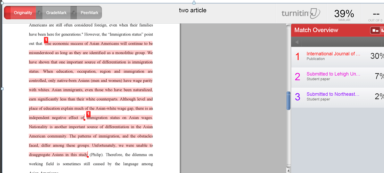The width and height of the screenshot is (384, 173).
Task: Click the Match Overview panel heading
Action: pyautogui.click(x=316, y=30)
